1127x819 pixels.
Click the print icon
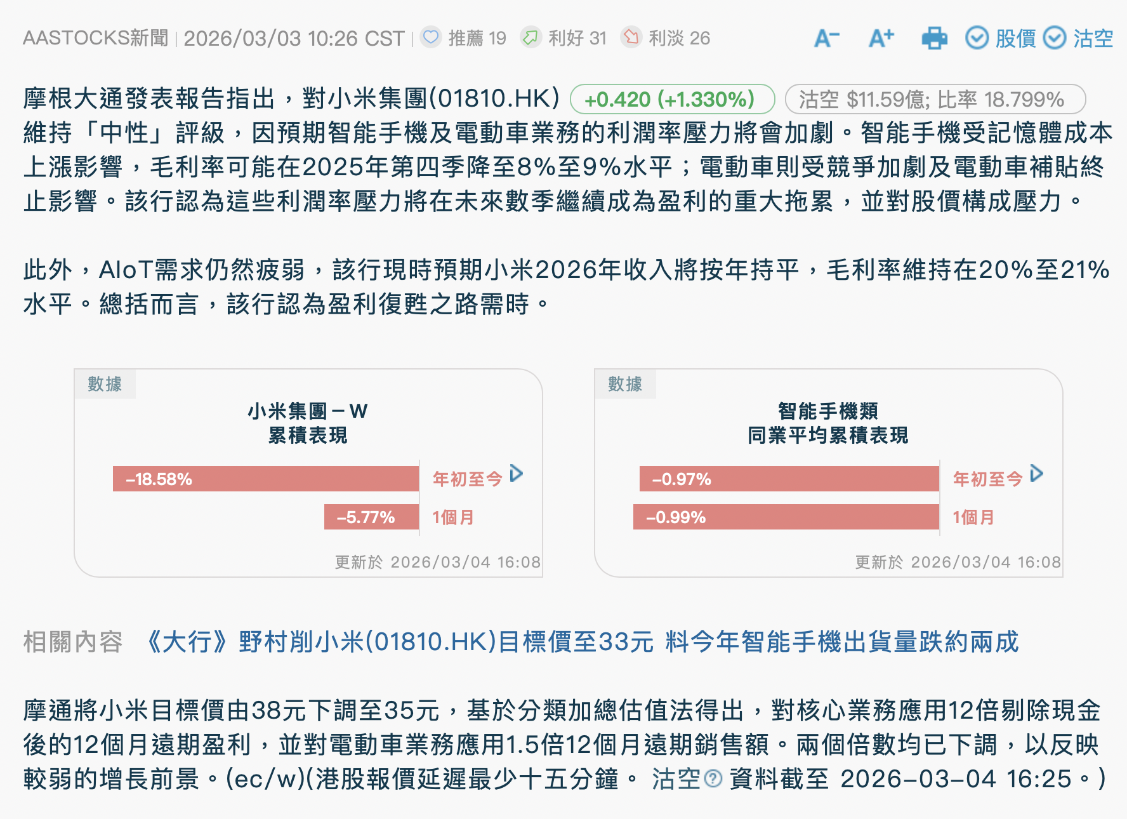[934, 38]
